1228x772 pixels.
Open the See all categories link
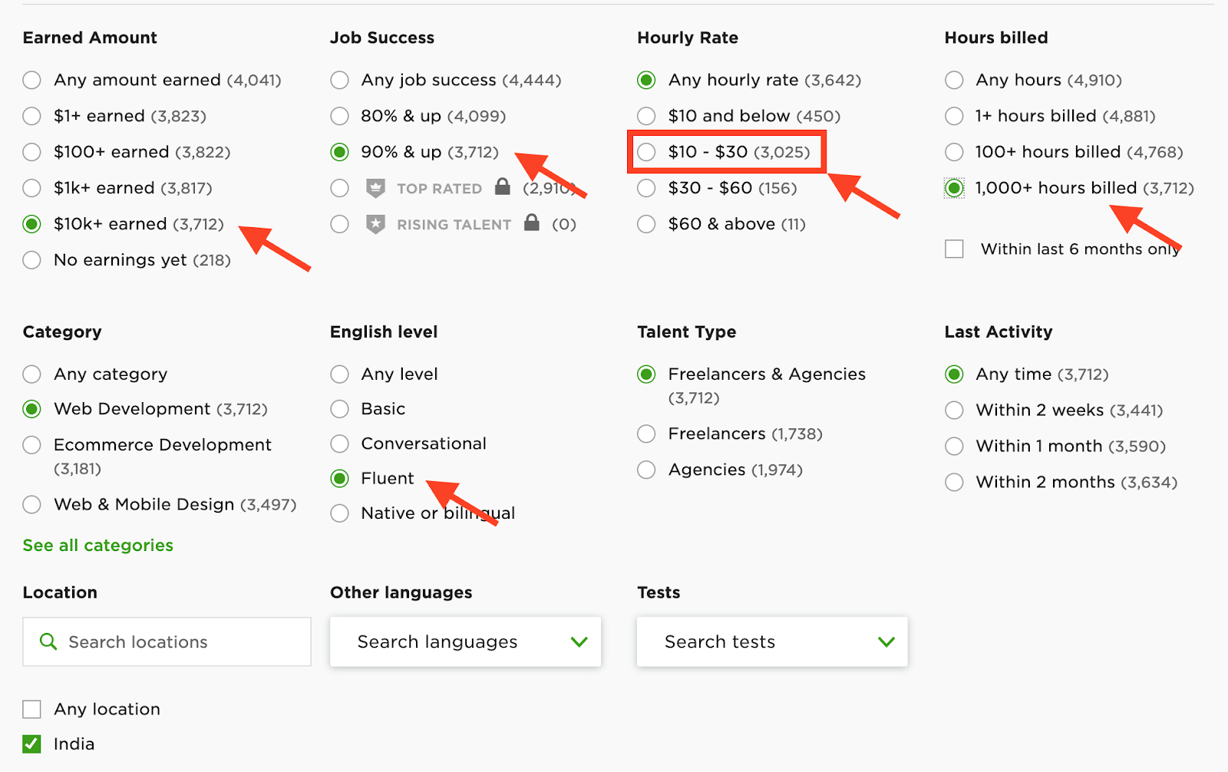98,546
